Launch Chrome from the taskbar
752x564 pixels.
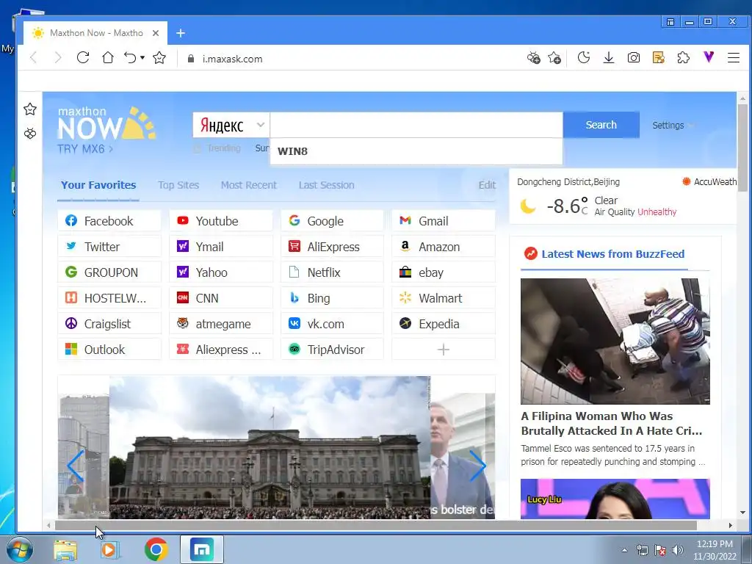(x=156, y=549)
